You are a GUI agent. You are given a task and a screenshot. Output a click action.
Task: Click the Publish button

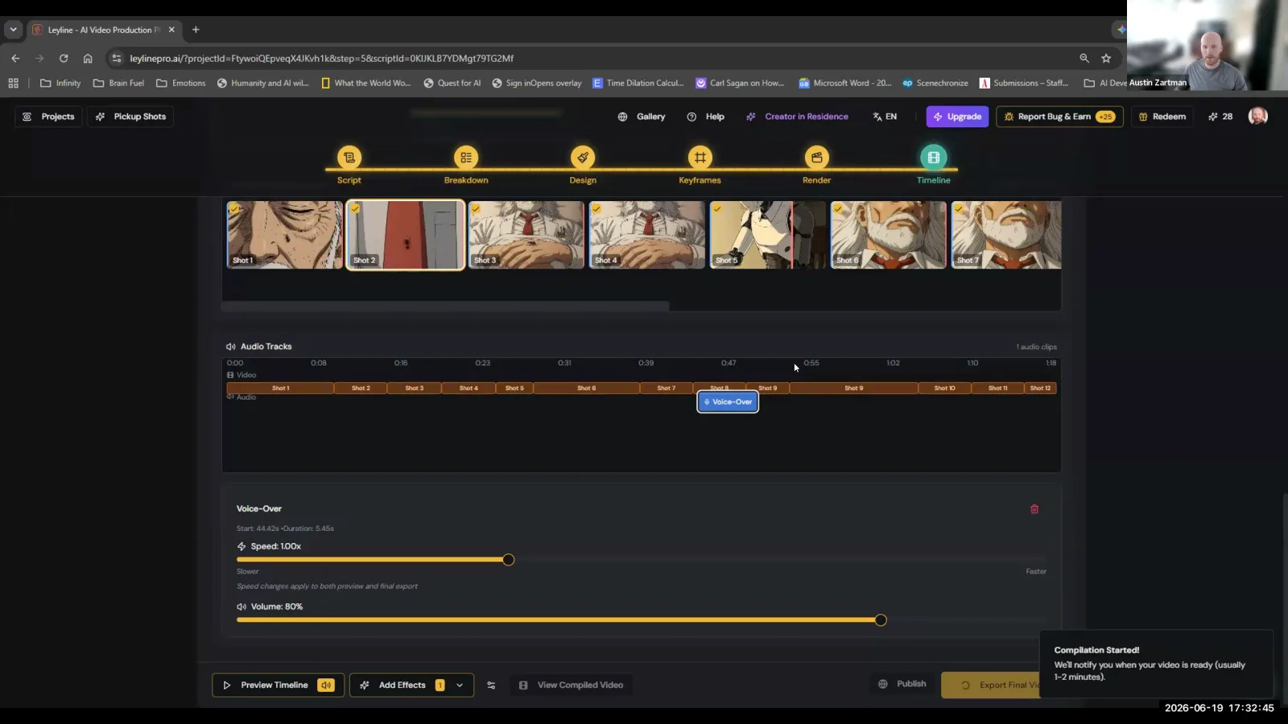click(x=902, y=684)
